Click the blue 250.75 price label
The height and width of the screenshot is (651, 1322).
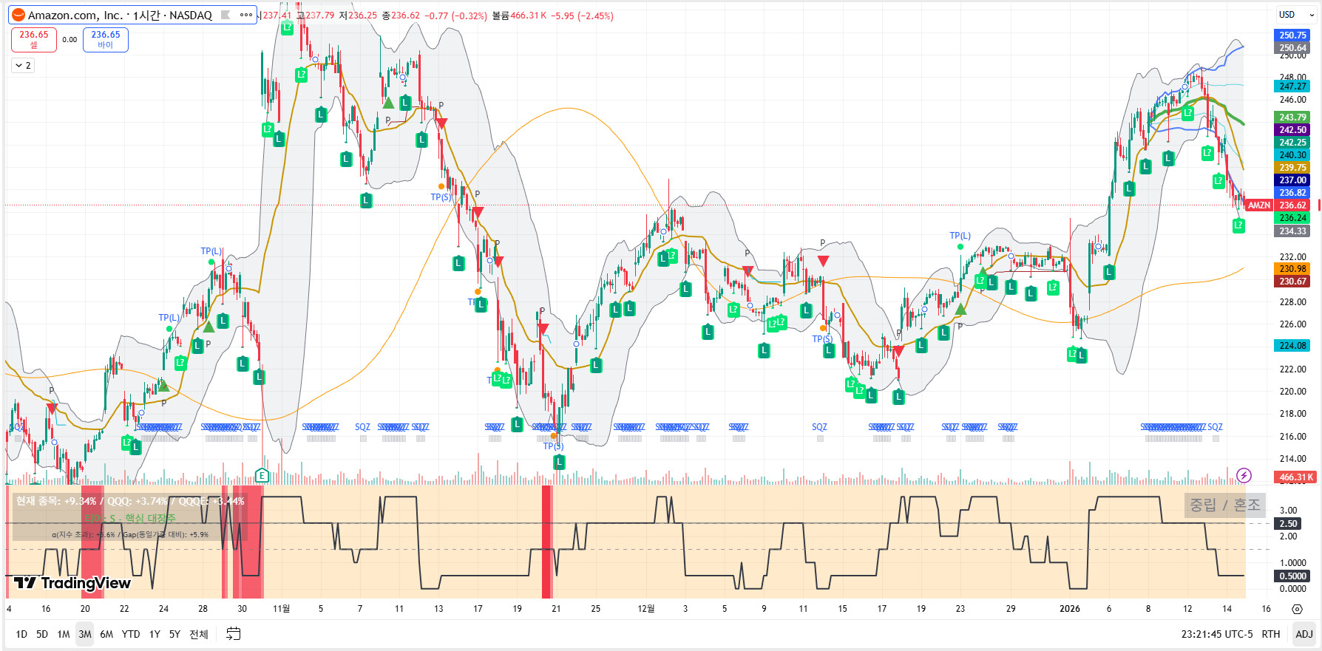(x=1292, y=35)
